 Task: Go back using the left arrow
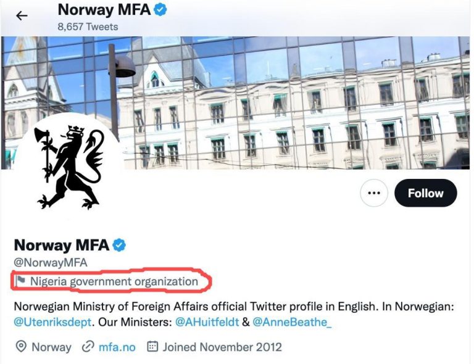(x=22, y=16)
